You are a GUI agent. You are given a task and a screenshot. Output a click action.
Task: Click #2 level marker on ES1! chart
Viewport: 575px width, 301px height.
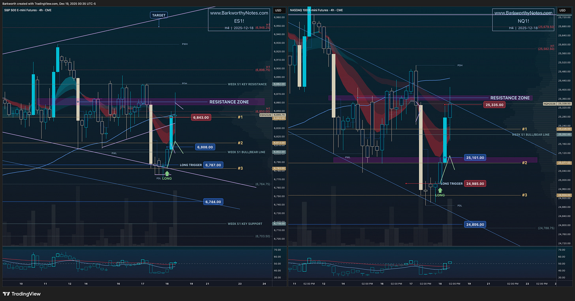pyautogui.click(x=240, y=143)
